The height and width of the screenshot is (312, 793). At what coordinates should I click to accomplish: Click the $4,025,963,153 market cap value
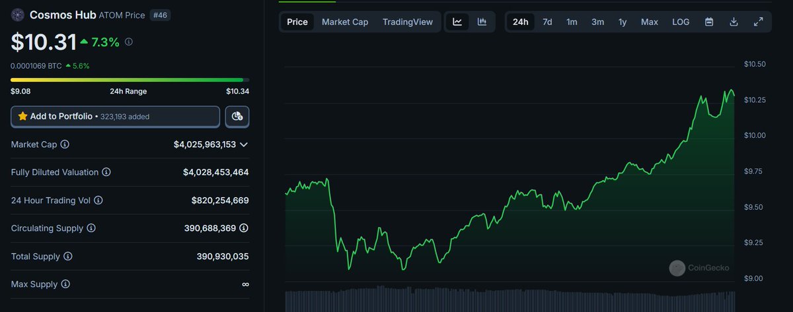205,144
